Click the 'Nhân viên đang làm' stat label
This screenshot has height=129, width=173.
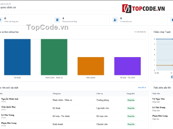11,21
